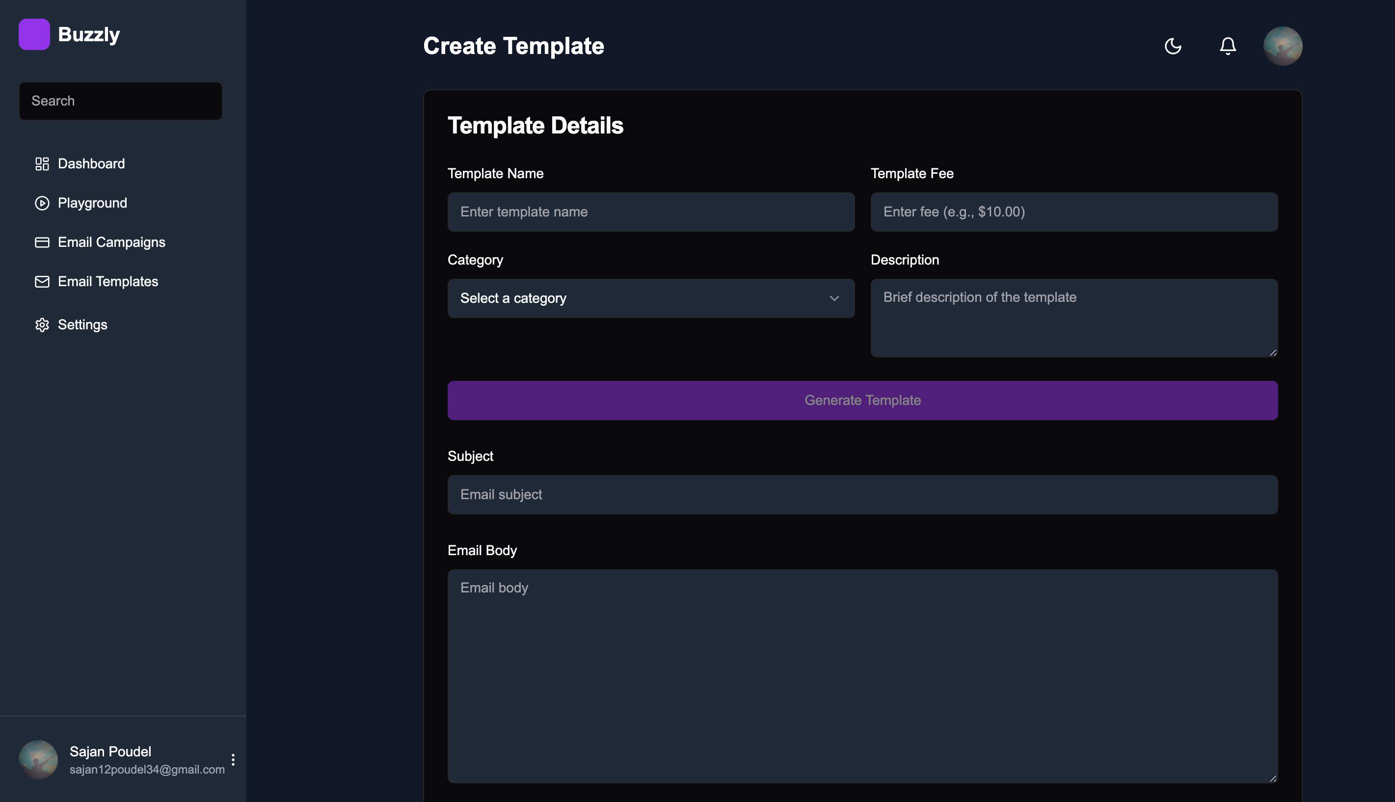
Task: Click the chevron arrow in the Category field
Action: (834, 298)
